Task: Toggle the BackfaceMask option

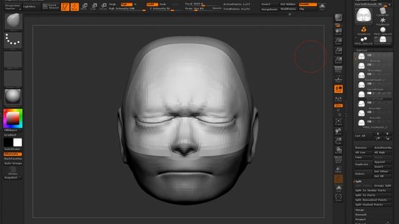Action: [12, 159]
